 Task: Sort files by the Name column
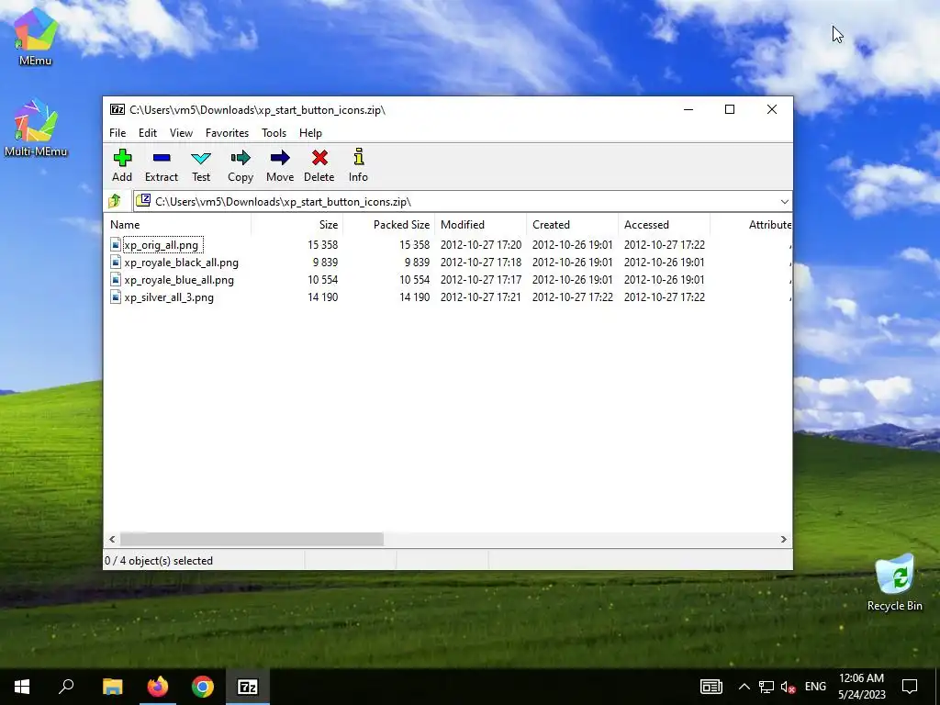click(178, 225)
